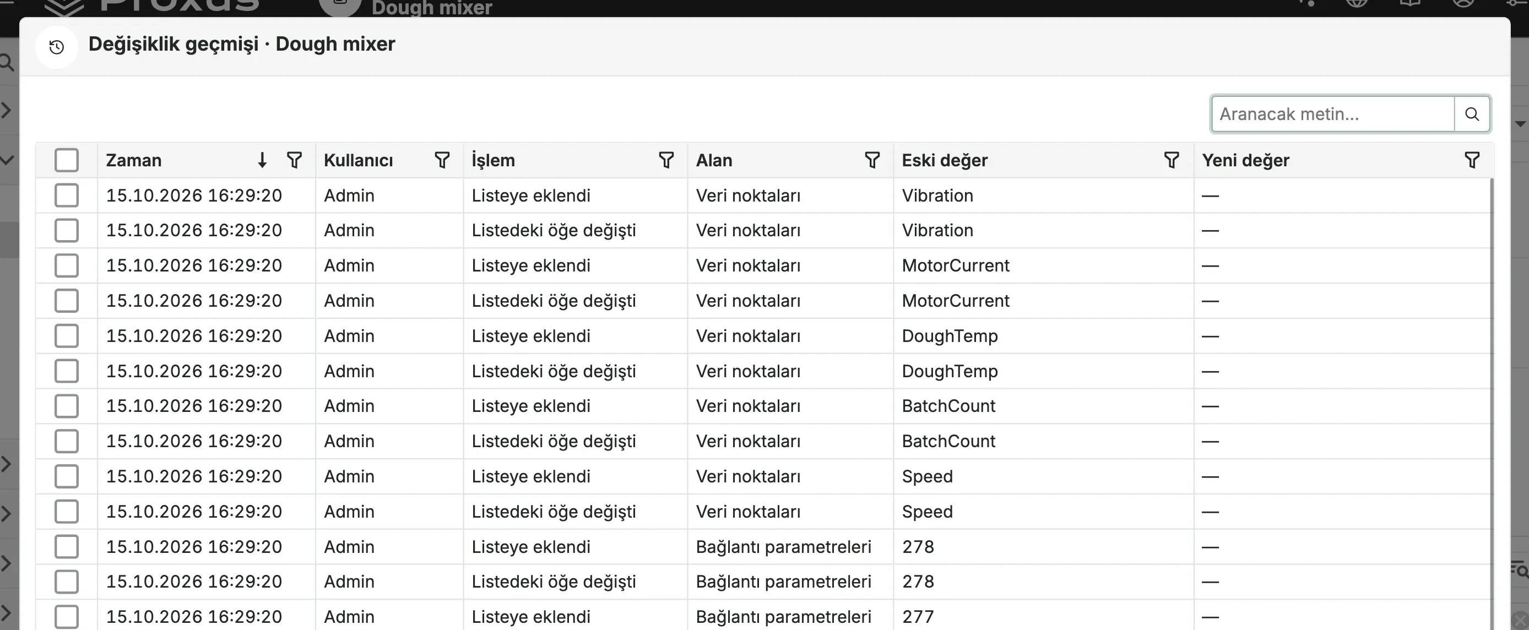Select the first MotorCurrent Listeye eklendi row

764,266
